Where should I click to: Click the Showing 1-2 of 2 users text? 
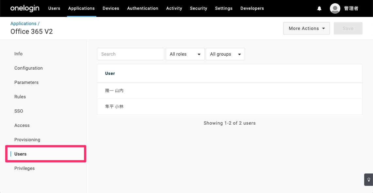[230, 123]
